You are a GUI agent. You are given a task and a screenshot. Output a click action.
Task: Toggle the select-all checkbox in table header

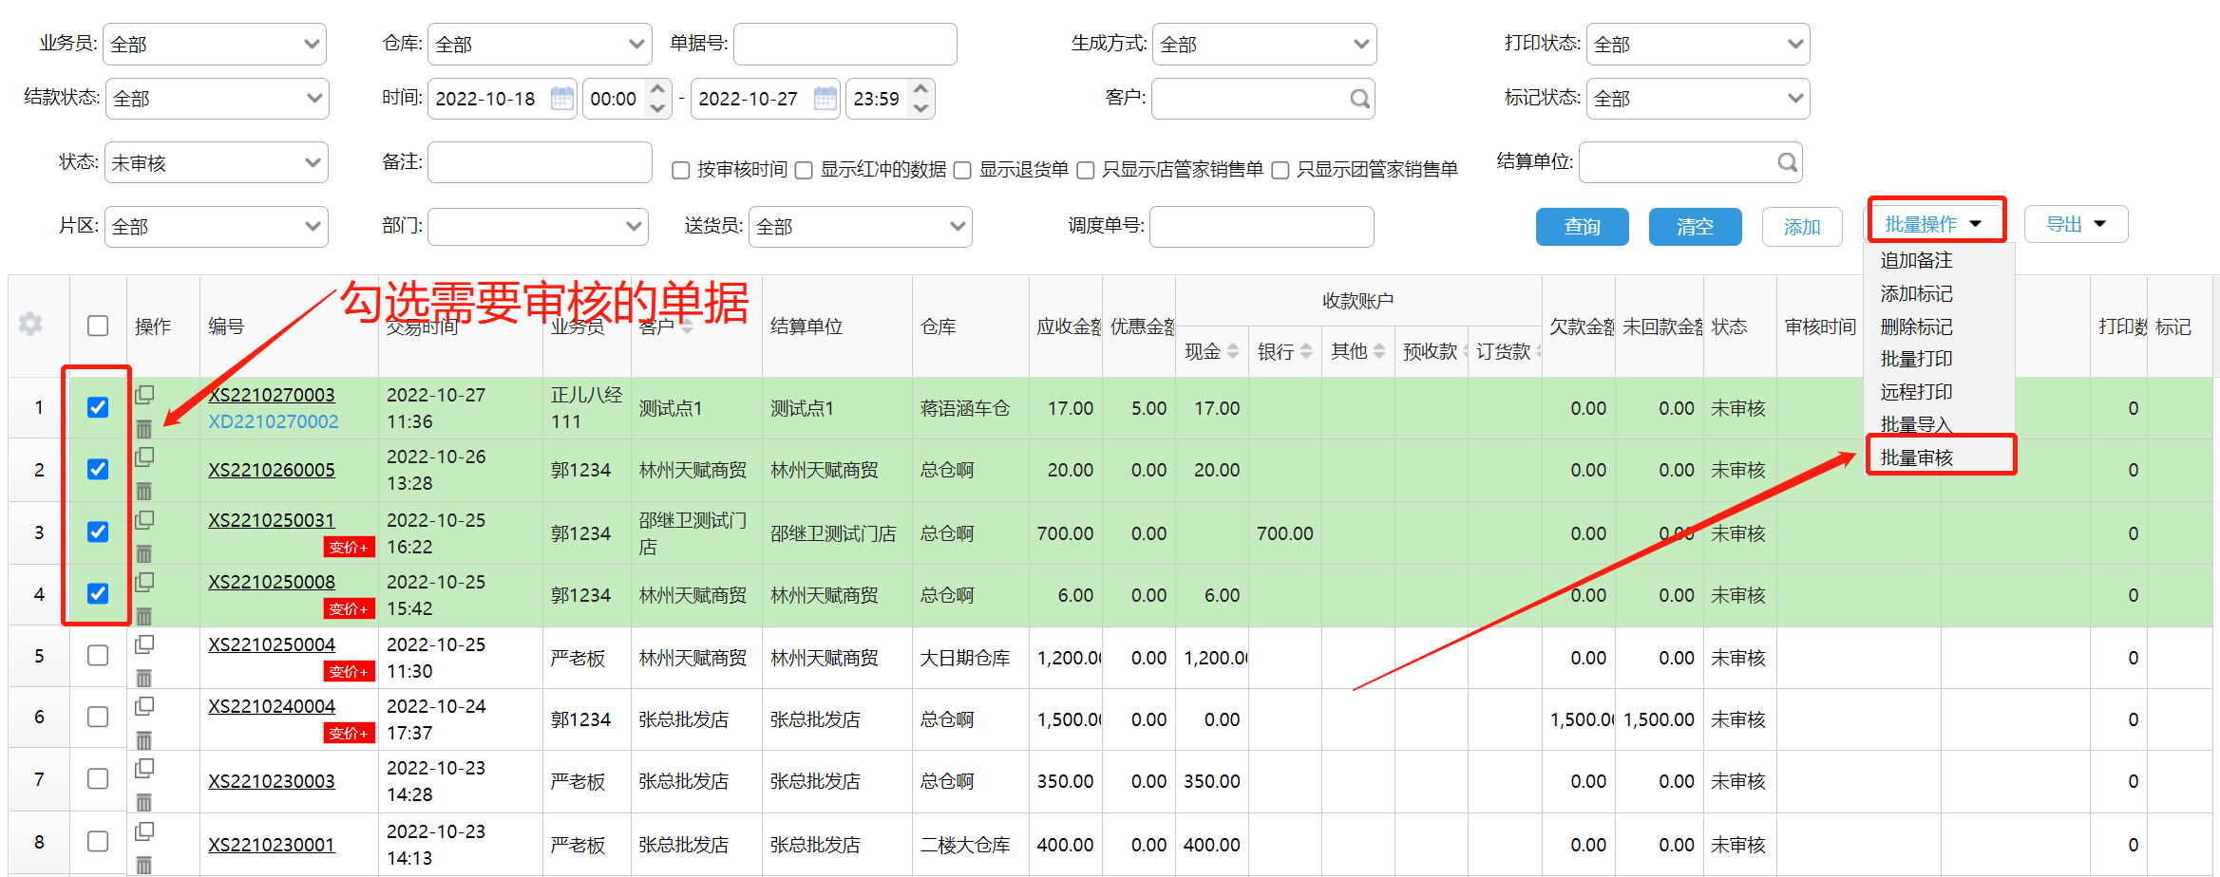[98, 326]
